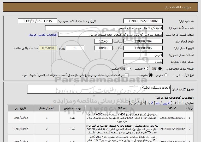
Task: Click the buyer organization name field
Action: tap(104, 28)
